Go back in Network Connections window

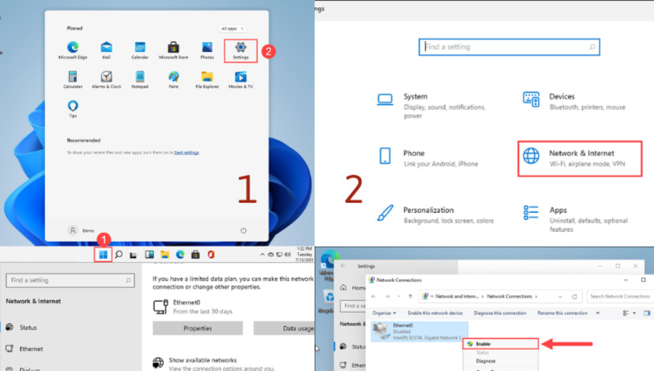point(374,296)
